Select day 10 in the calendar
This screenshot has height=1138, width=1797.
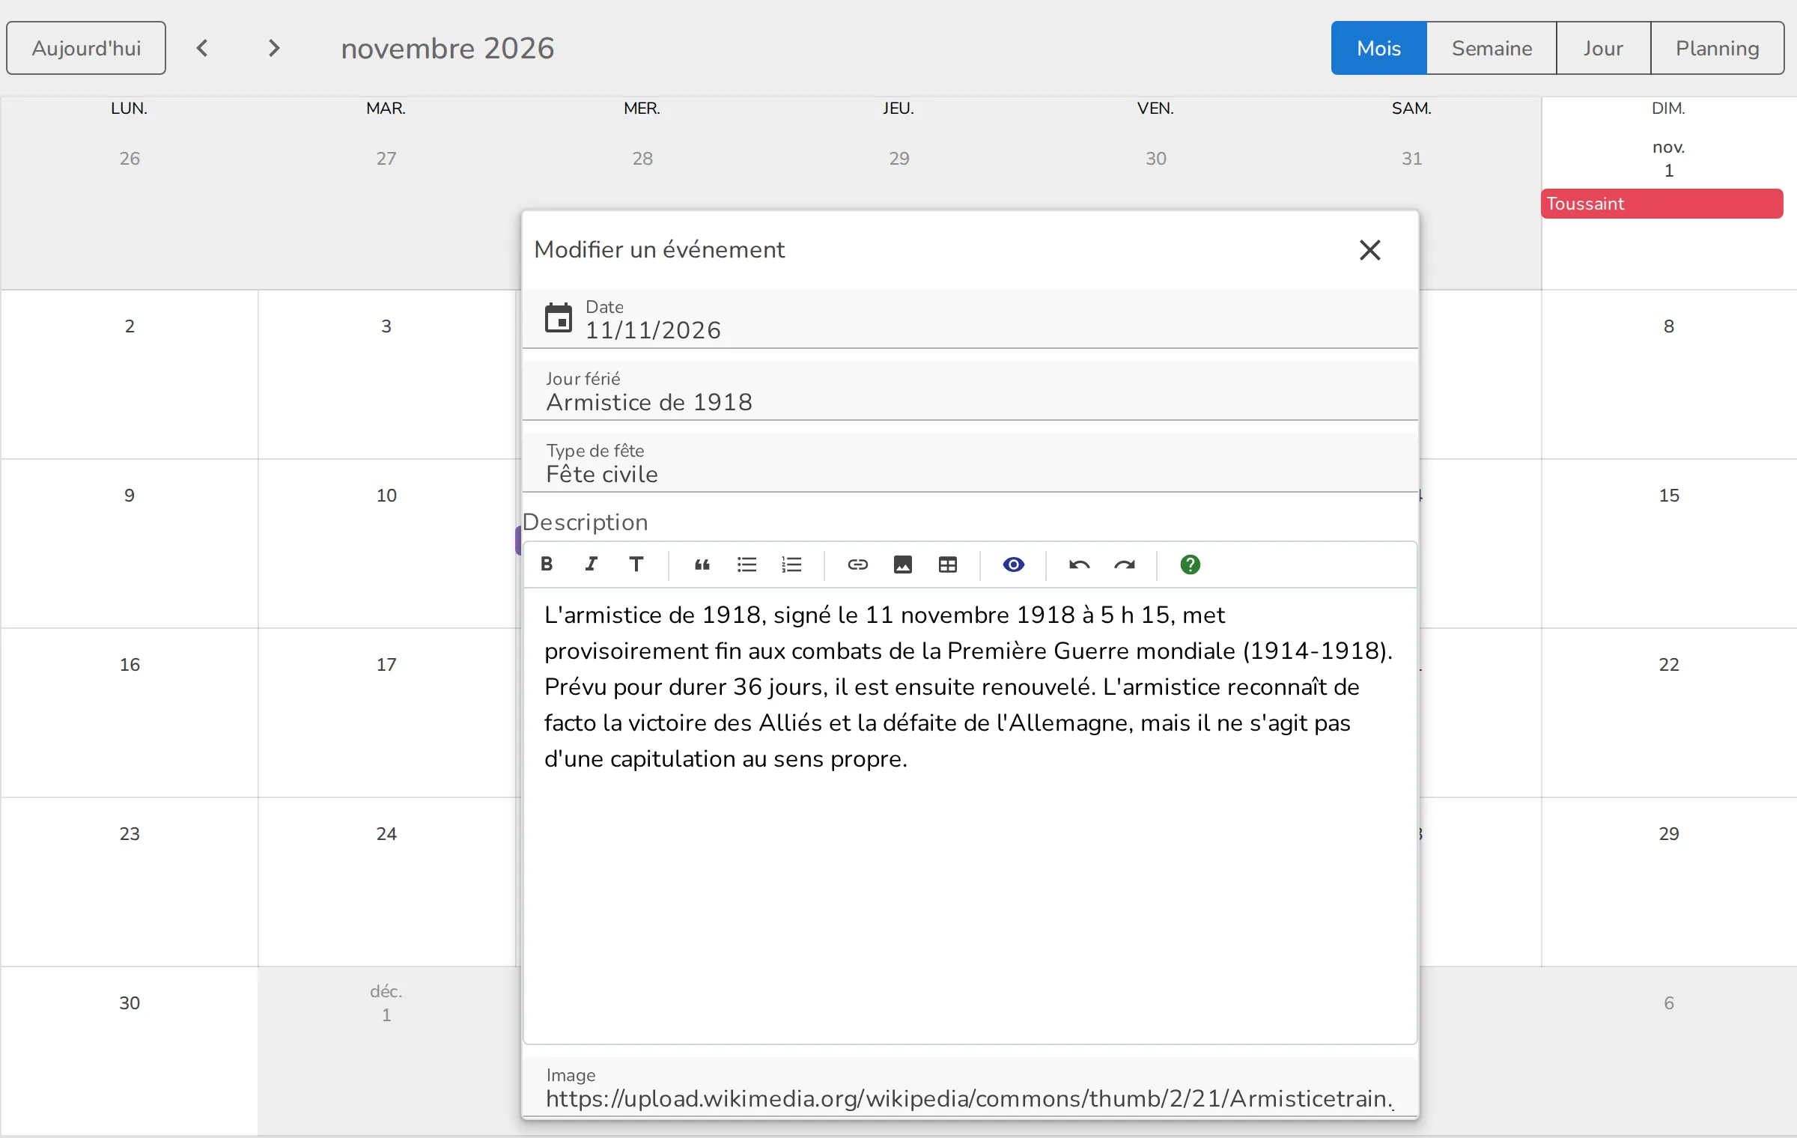(x=386, y=496)
